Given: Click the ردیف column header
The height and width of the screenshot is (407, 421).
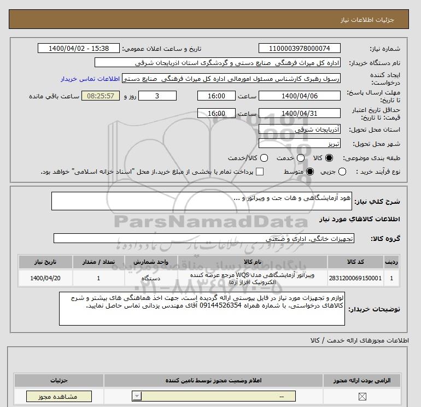Looking at the screenshot, I should [x=391, y=262].
